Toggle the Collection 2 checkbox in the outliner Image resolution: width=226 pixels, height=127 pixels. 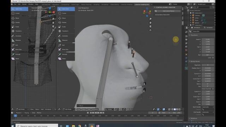(191, 25)
